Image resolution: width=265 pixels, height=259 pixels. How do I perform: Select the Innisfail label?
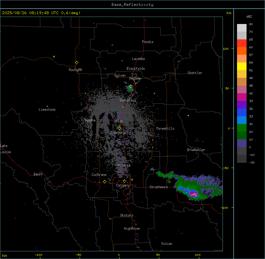128,100
